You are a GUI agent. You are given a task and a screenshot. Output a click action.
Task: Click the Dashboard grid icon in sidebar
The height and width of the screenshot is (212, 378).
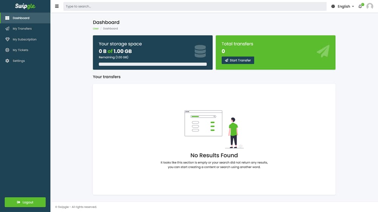pos(7,18)
